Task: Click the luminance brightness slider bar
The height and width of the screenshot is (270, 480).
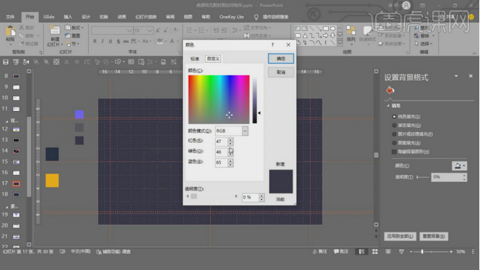Action: click(255, 99)
